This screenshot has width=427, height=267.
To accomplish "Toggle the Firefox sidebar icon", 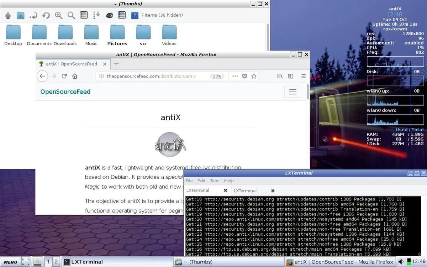I will pyautogui.click(x=291, y=76).
